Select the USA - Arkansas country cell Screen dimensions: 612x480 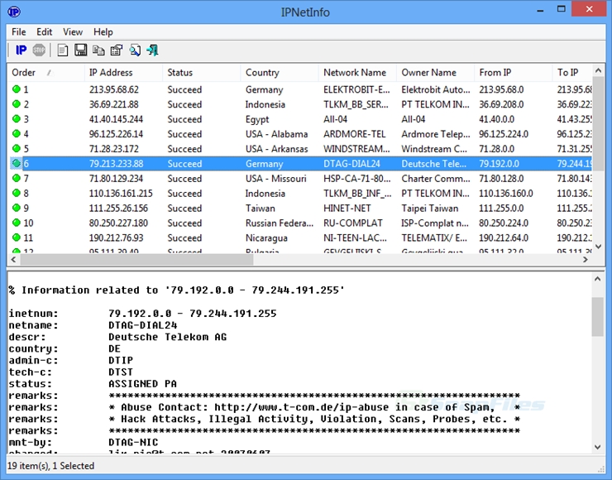tap(276, 149)
